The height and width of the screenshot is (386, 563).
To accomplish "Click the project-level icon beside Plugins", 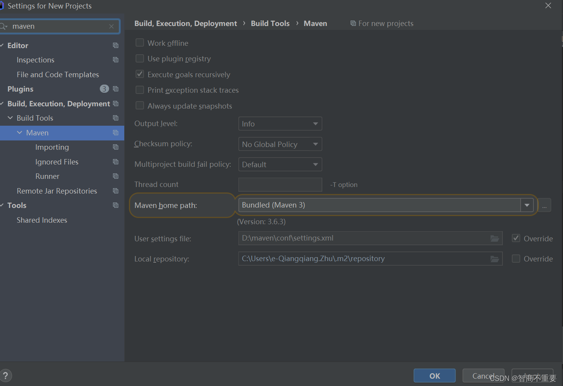I will click(x=115, y=89).
